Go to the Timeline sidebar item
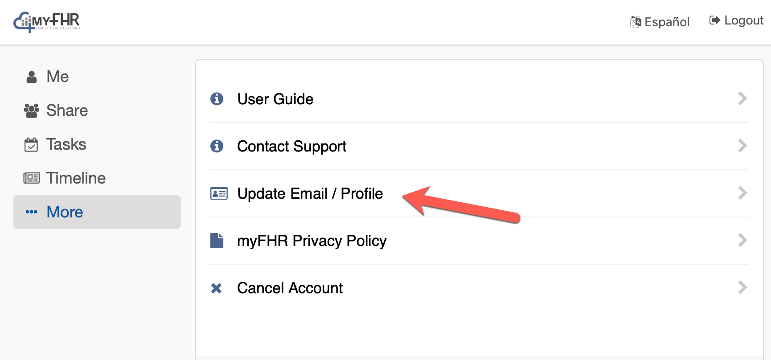This screenshot has height=360, width=771. tap(76, 178)
